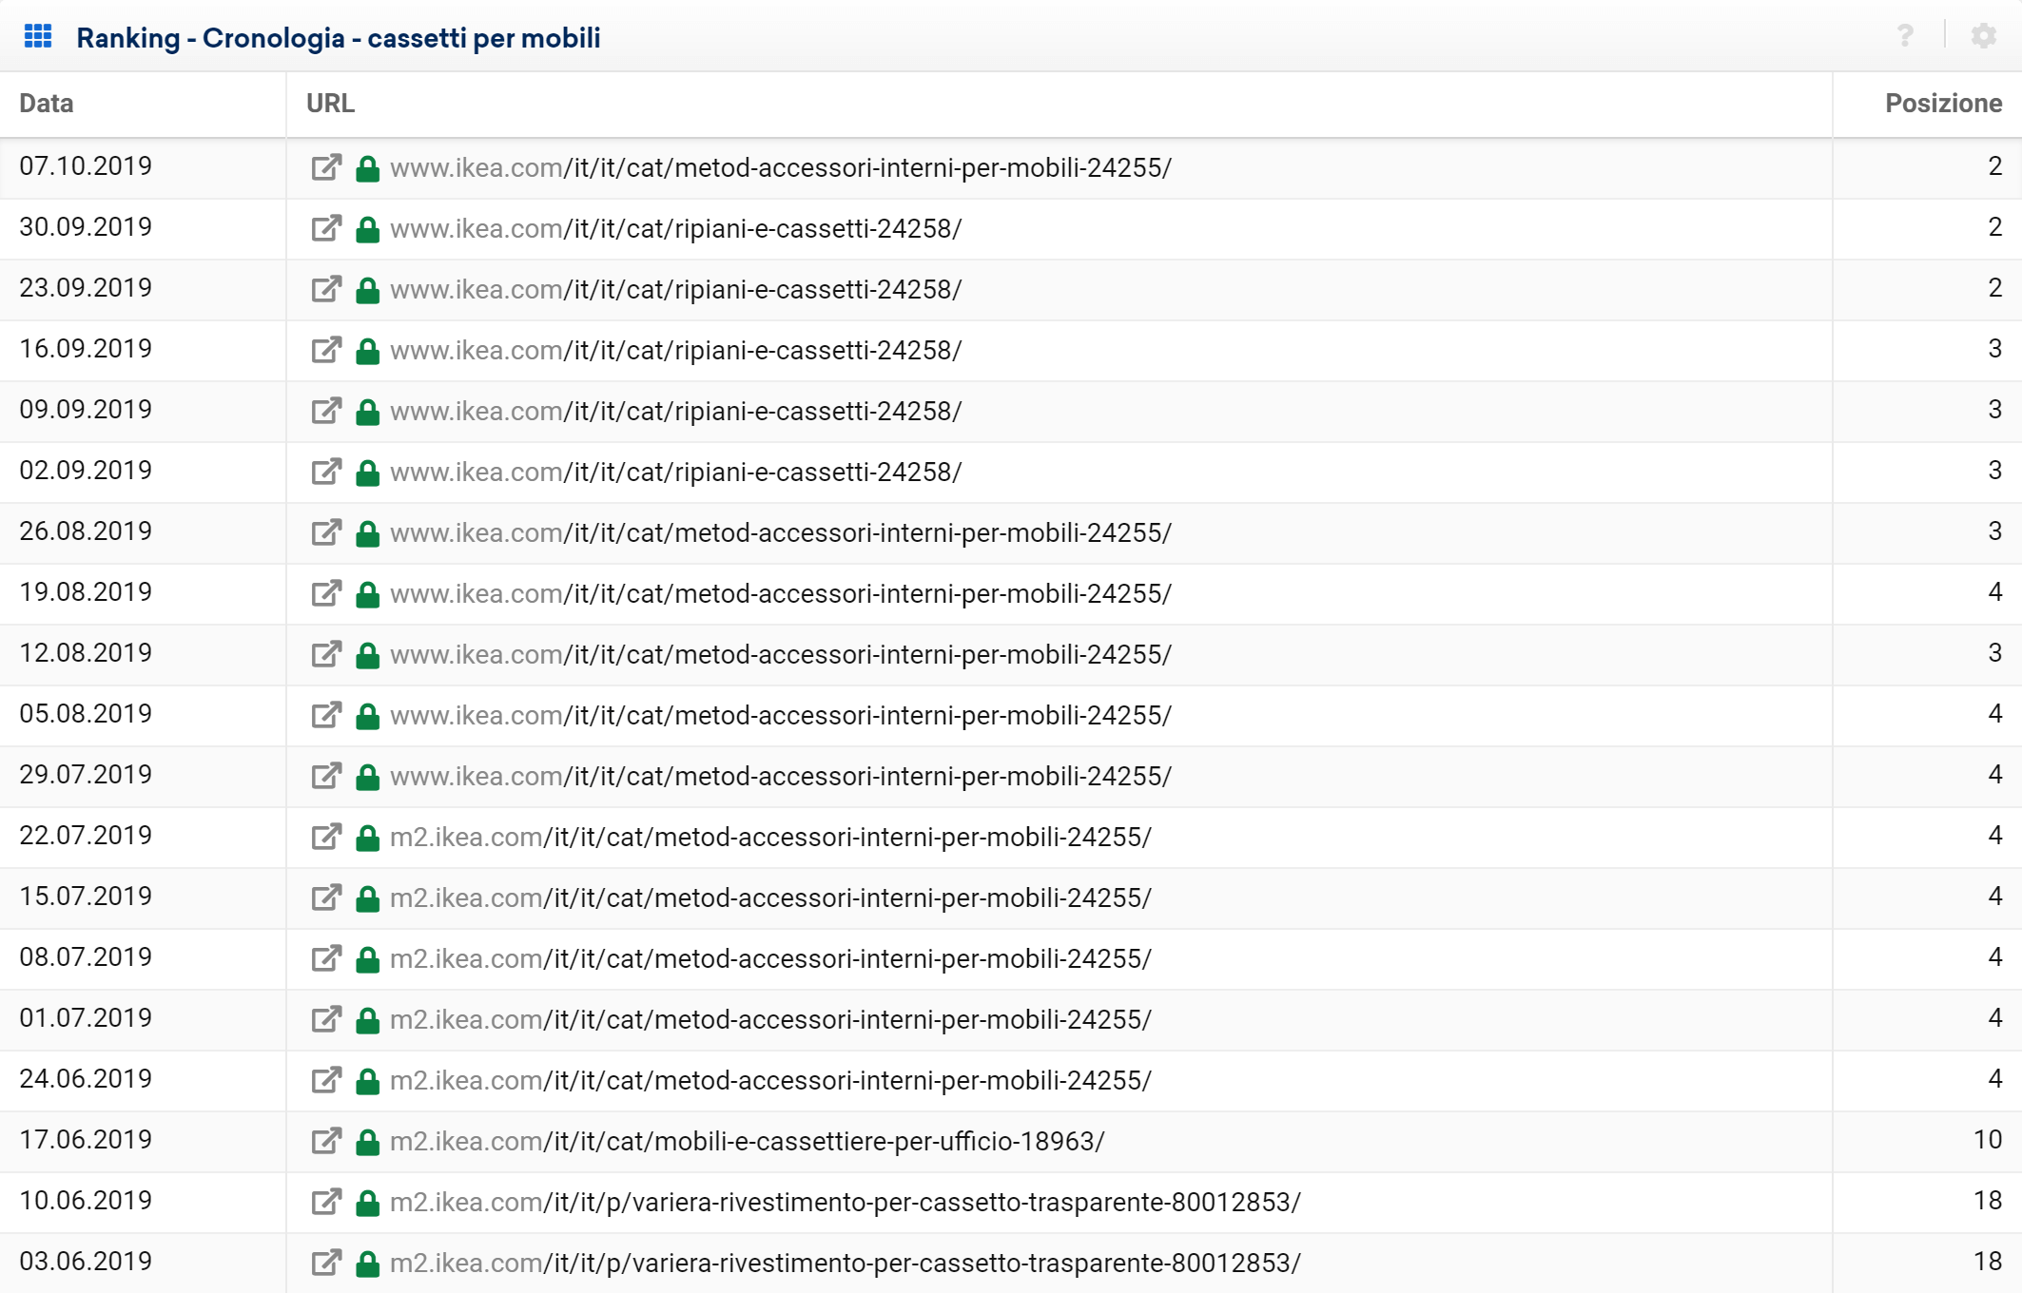The height and width of the screenshot is (1293, 2022).
Task: Open external link icon for 26.08.2019 row
Action: tap(325, 533)
